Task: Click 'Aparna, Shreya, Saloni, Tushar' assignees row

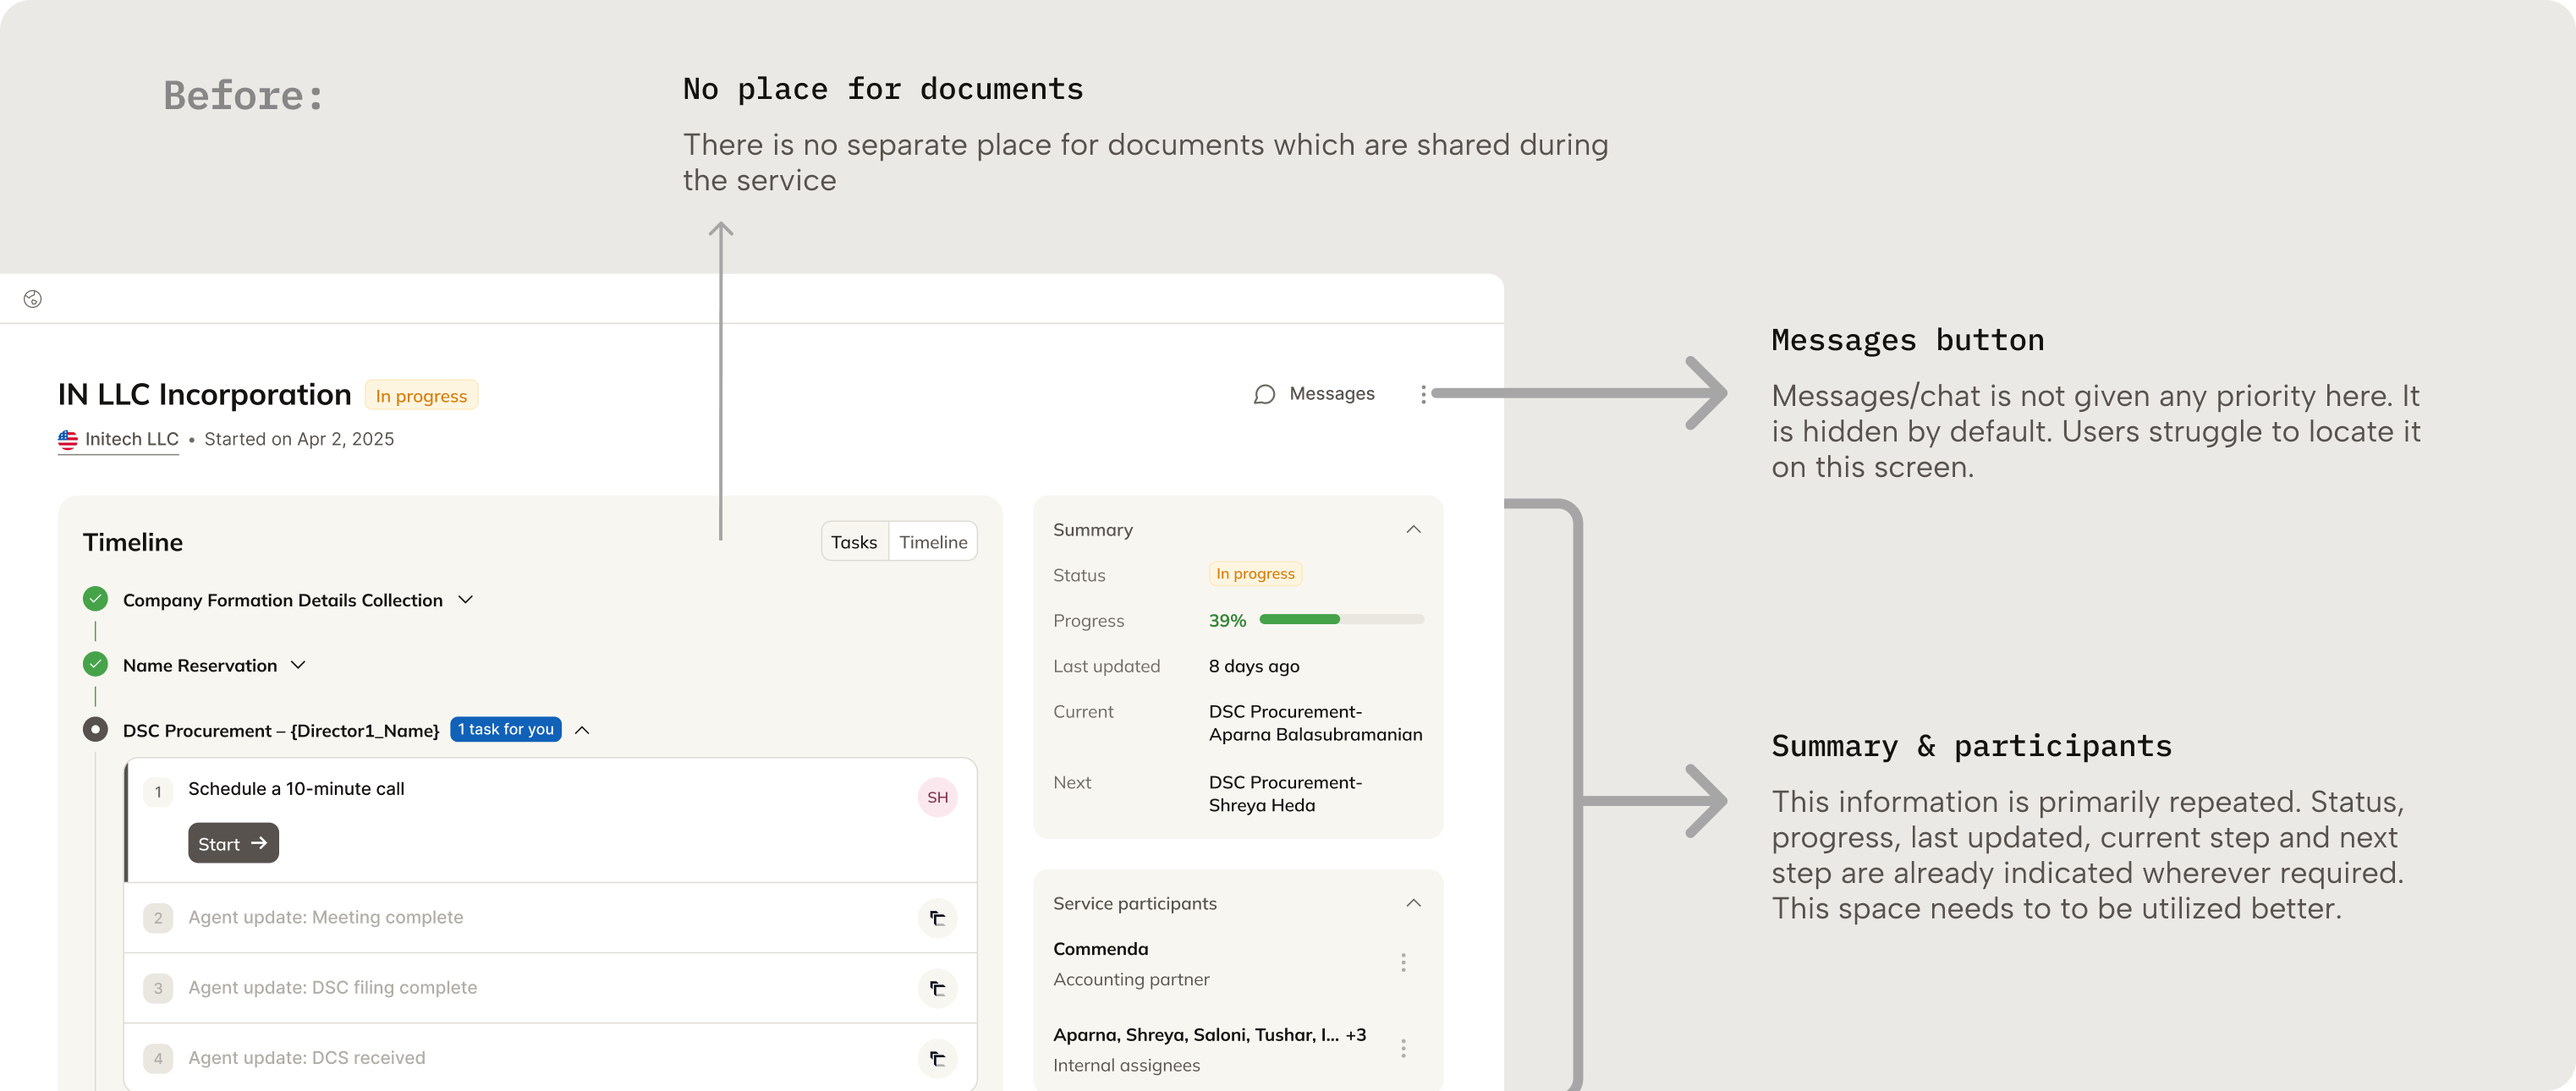Action: tap(1209, 1034)
